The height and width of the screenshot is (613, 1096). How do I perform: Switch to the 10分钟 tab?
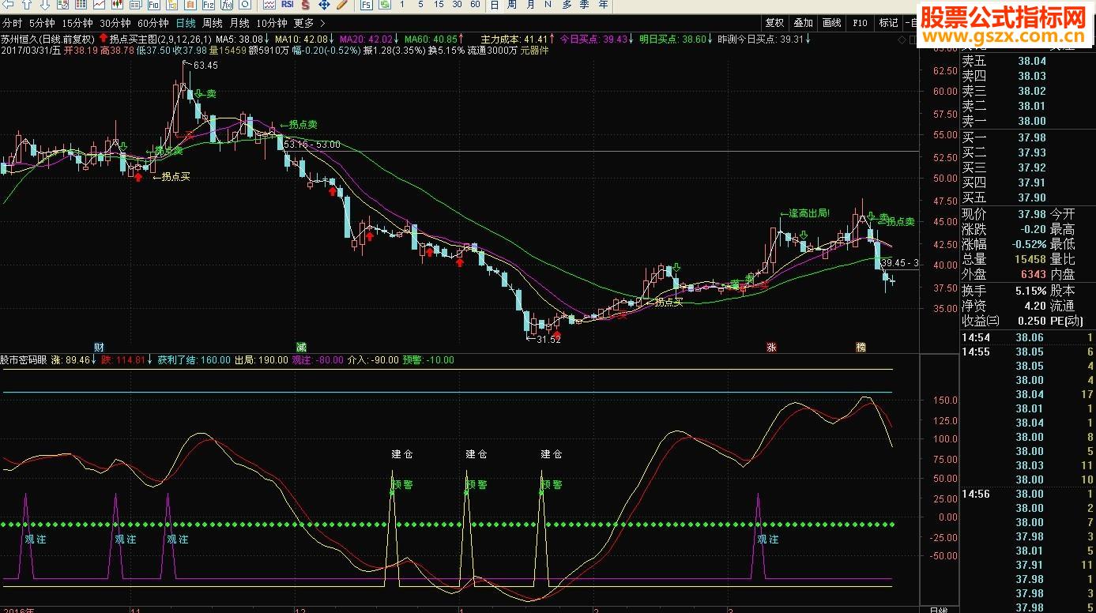[271, 23]
